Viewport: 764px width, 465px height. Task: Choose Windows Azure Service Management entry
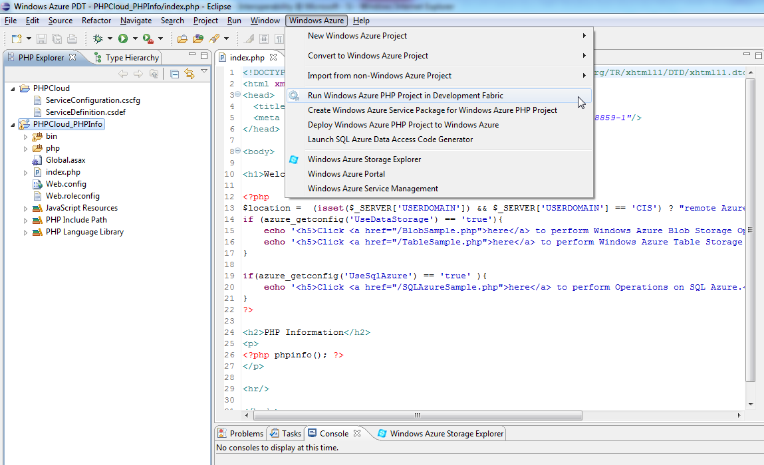point(439,189)
